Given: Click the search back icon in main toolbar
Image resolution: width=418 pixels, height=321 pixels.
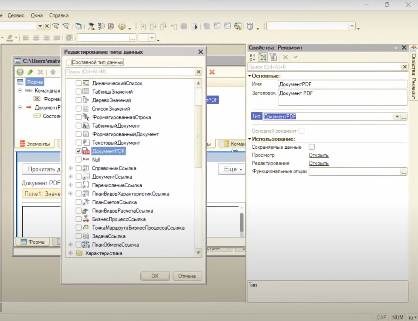Looking at the screenshot, I should [66, 26].
